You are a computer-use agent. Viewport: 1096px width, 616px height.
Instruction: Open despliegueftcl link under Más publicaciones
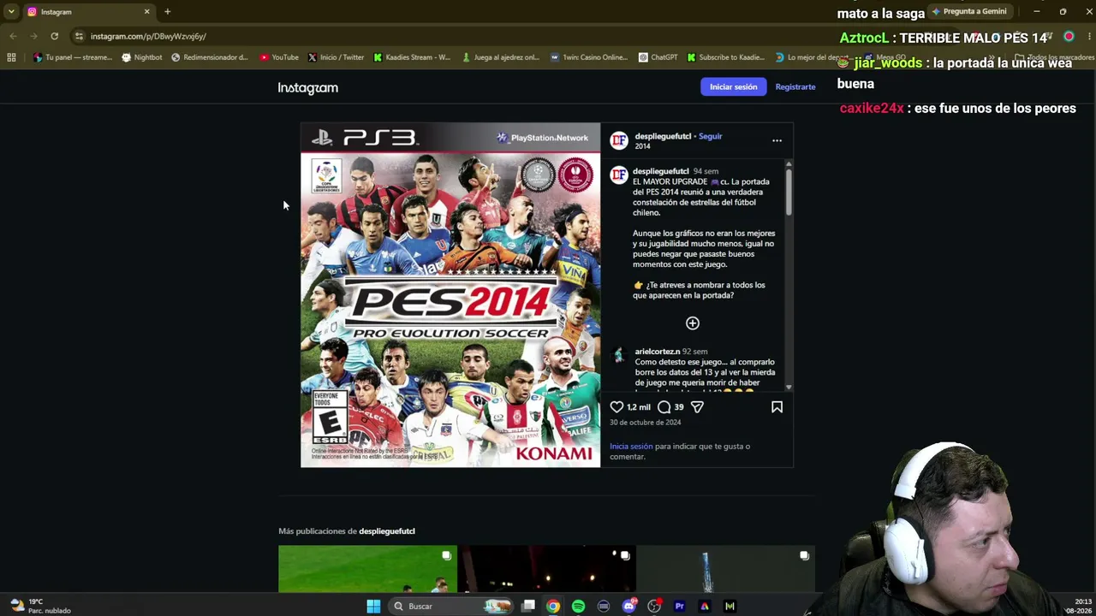[x=387, y=531]
